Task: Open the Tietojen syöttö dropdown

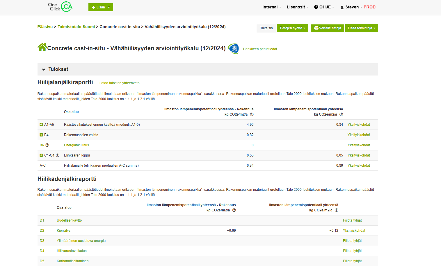Action: pos(292,28)
